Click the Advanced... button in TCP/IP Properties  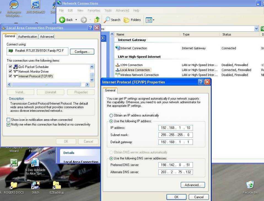(x=193, y=185)
